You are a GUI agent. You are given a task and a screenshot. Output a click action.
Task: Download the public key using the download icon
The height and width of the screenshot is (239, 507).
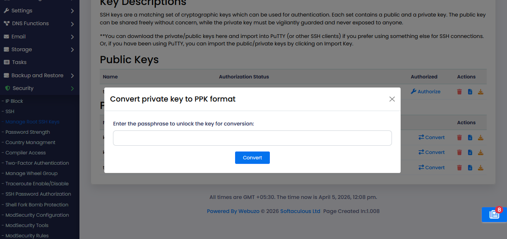[x=481, y=92]
